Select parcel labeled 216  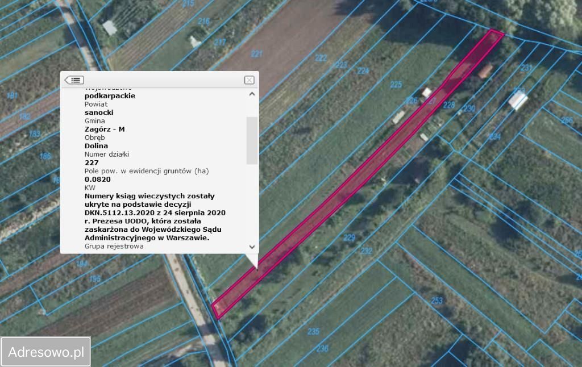203,22
